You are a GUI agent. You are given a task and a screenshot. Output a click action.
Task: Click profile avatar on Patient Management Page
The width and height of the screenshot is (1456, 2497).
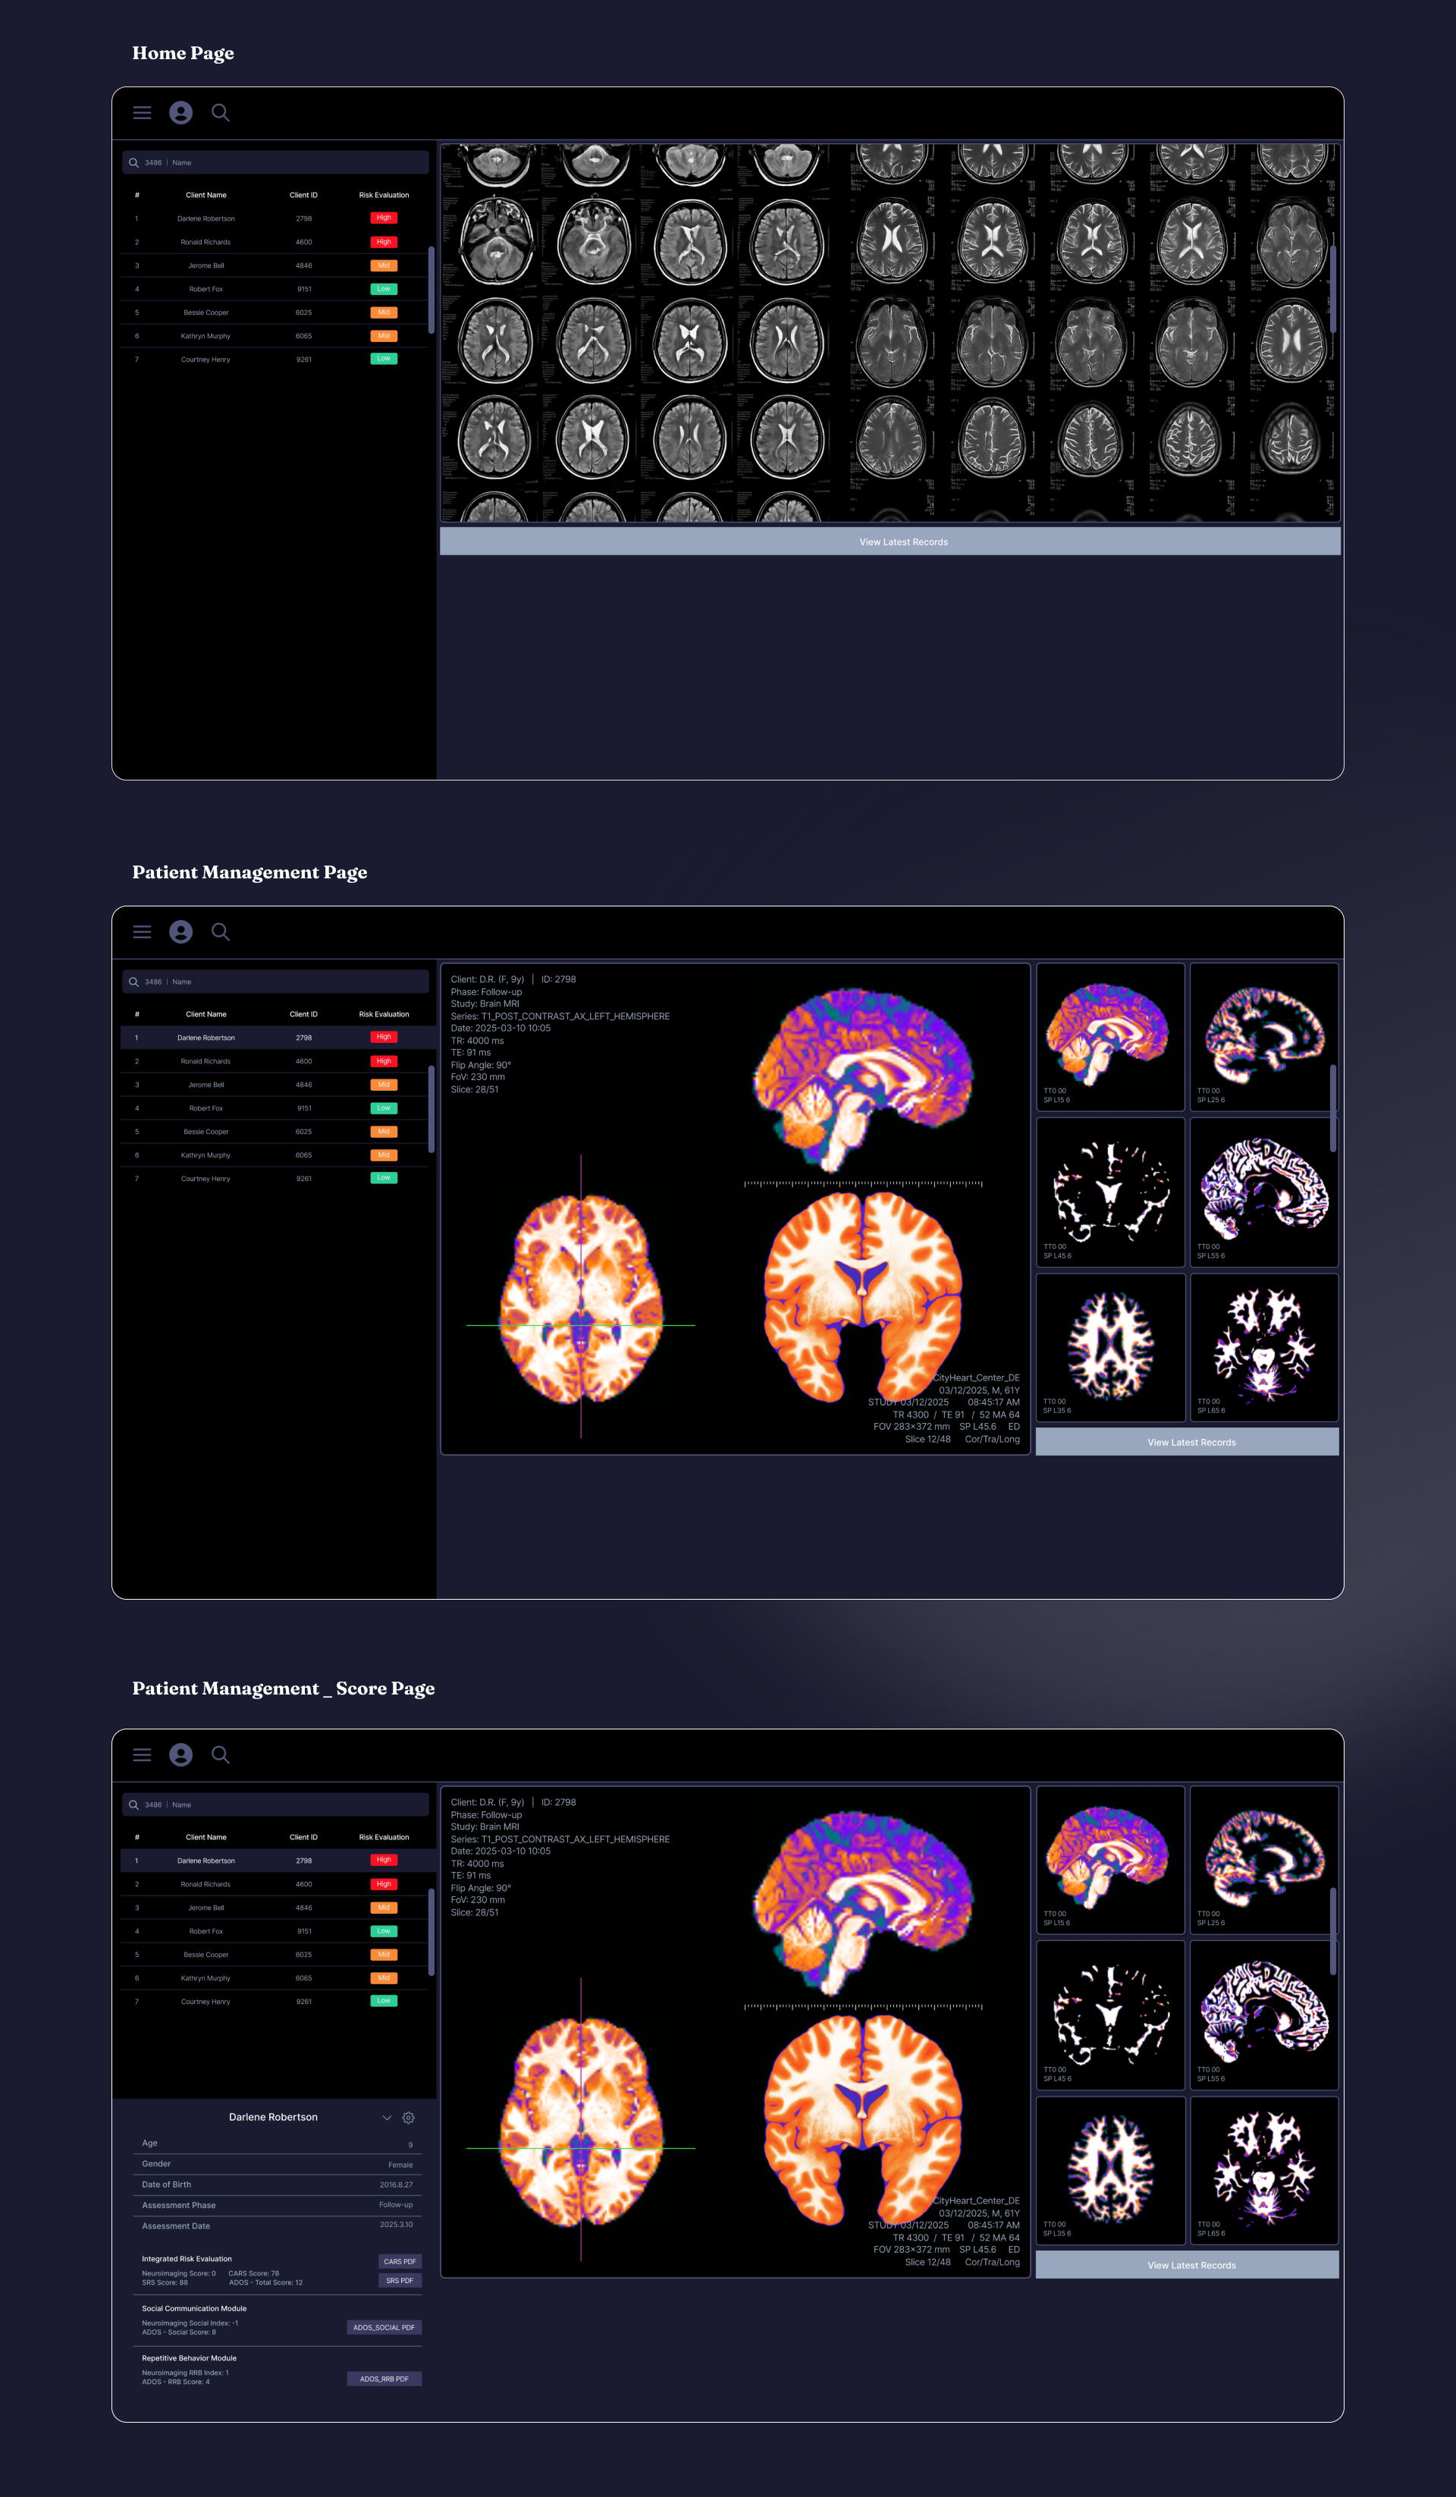180,931
